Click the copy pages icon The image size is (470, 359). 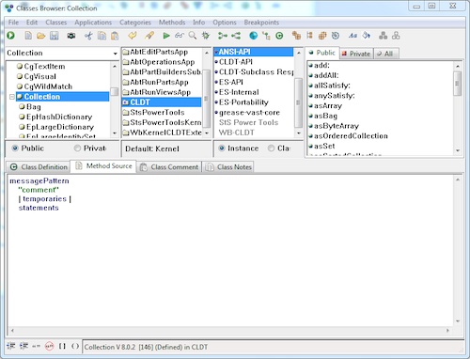102,36
